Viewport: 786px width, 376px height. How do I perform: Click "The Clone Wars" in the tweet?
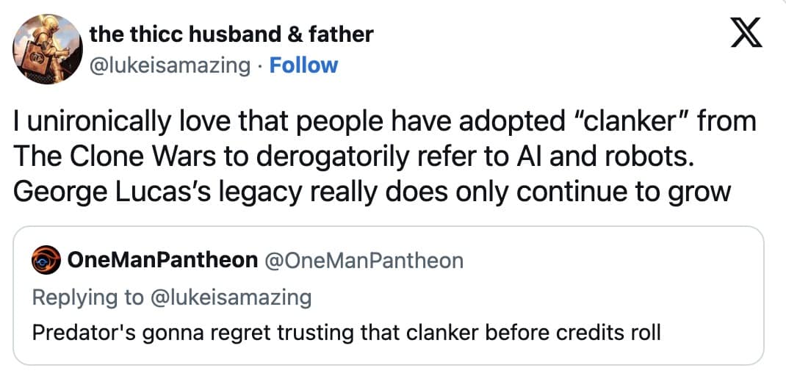[101, 156]
